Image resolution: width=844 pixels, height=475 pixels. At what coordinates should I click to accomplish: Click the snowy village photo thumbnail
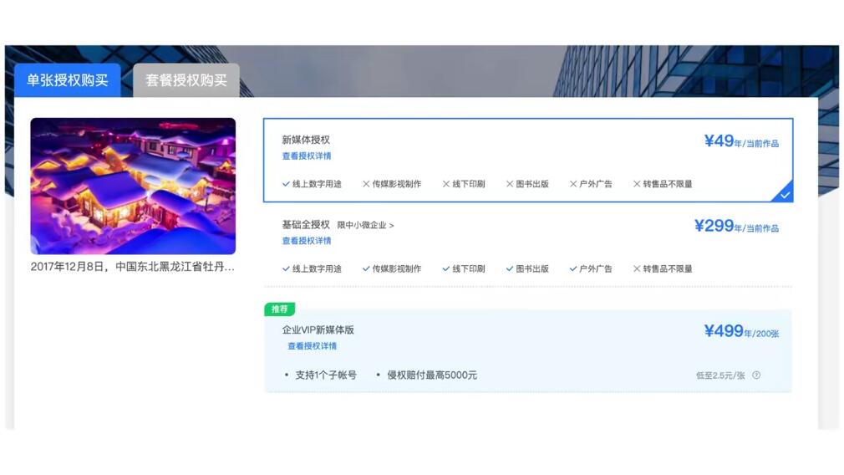point(133,186)
